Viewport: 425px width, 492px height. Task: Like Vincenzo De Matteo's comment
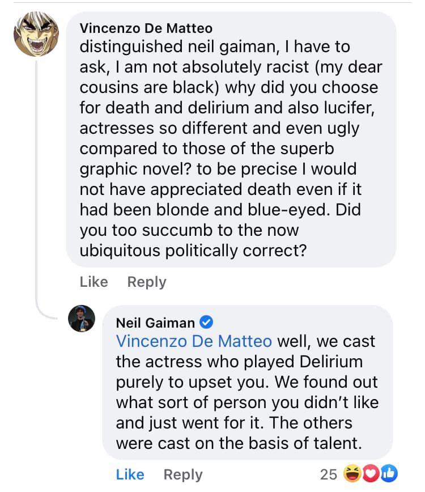tap(94, 282)
